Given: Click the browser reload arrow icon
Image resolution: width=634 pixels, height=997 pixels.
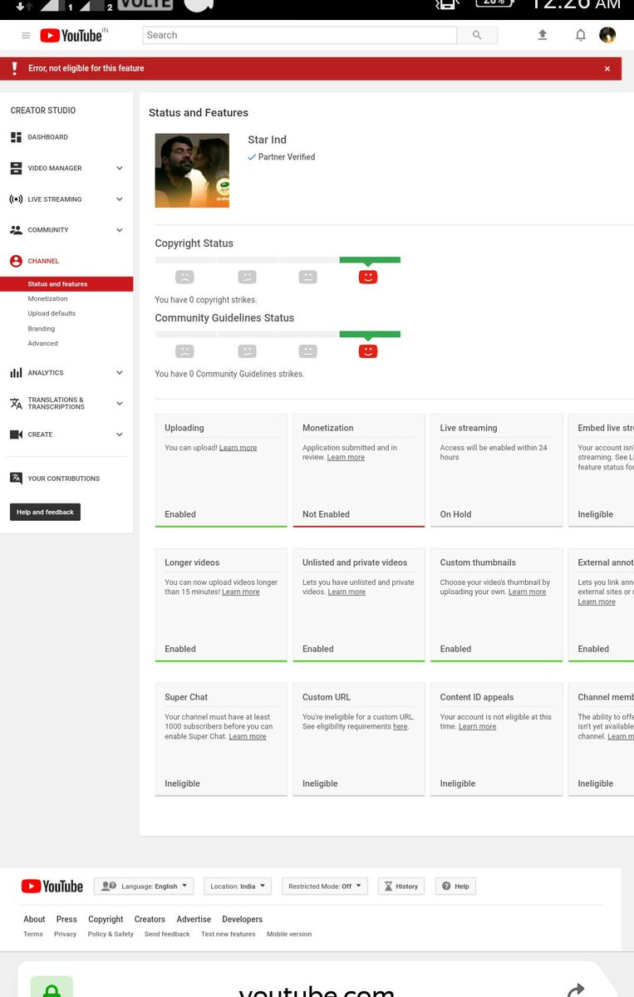Looking at the screenshot, I should 576,990.
